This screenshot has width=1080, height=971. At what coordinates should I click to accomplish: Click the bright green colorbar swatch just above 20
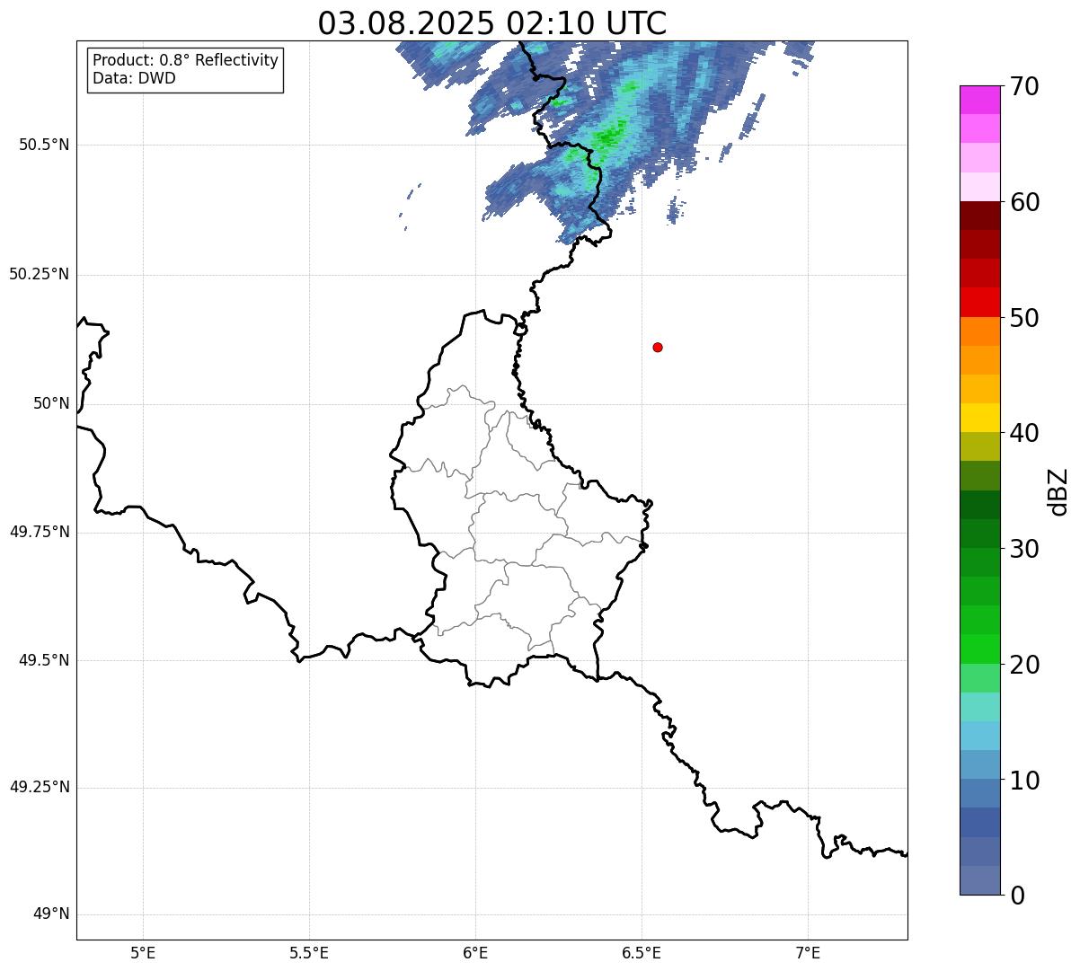979,649
